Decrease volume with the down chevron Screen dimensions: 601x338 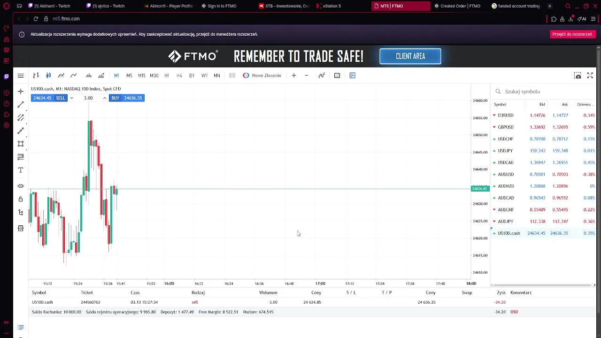[x=71, y=98]
